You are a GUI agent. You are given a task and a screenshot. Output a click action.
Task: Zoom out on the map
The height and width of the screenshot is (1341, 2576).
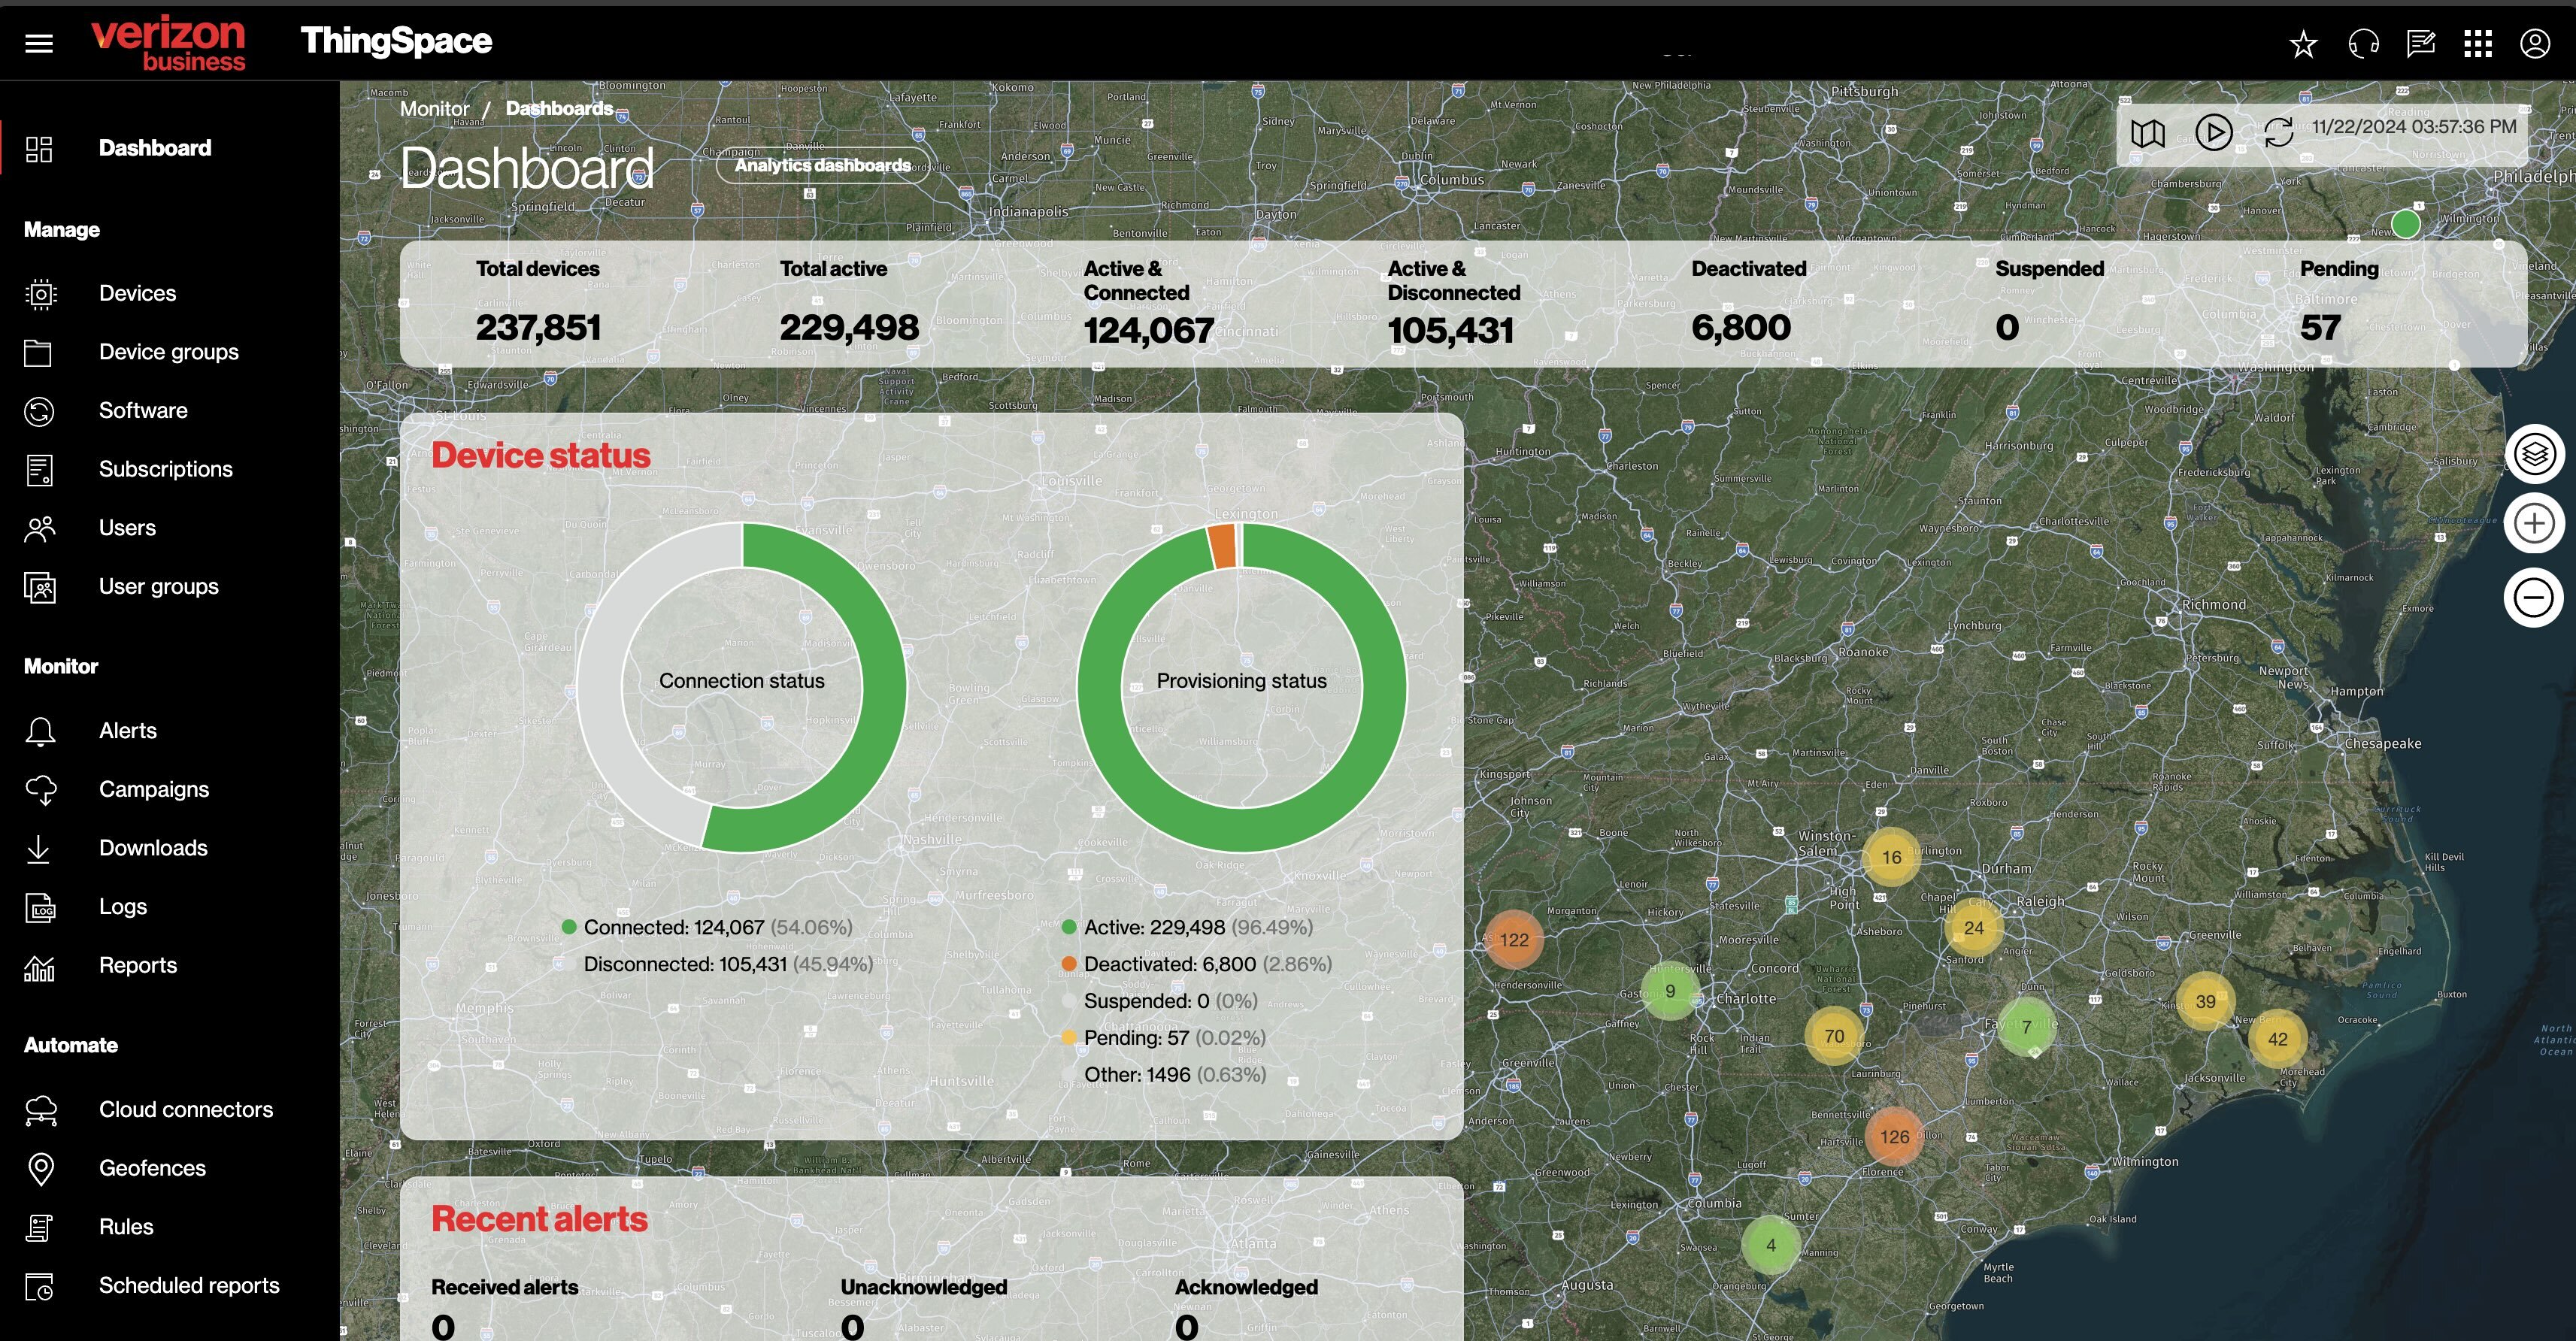(2533, 598)
